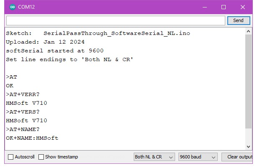The image size is (257, 168).
Task: Click the 'OK+NAME:HMSoft' response line
Action: click(32, 138)
